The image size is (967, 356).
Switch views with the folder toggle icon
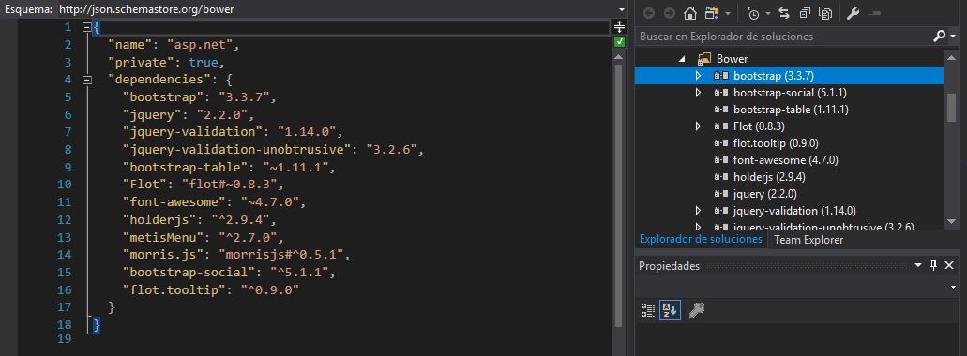click(712, 13)
